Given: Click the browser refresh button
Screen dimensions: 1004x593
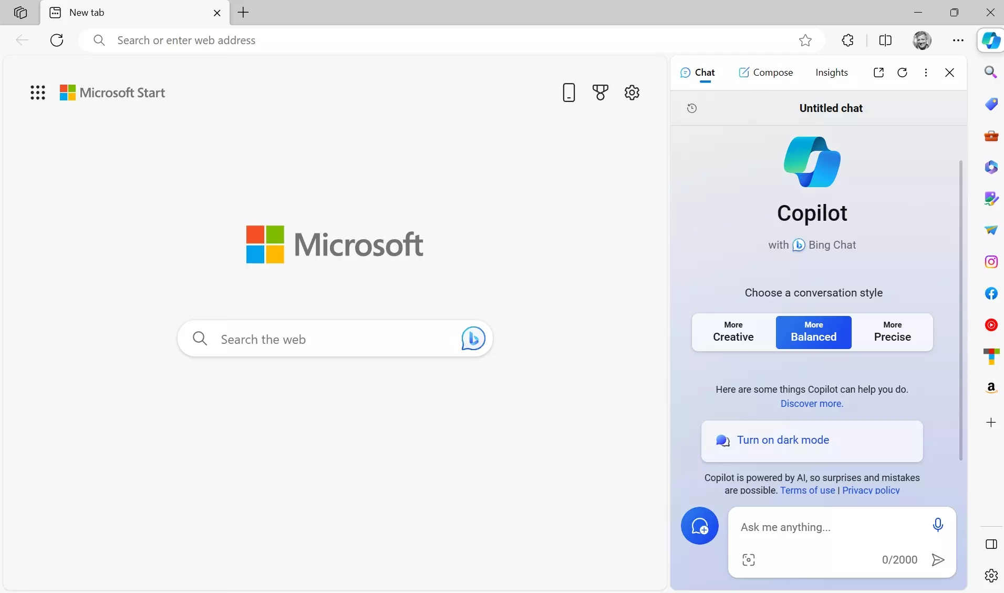Looking at the screenshot, I should (x=57, y=40).
